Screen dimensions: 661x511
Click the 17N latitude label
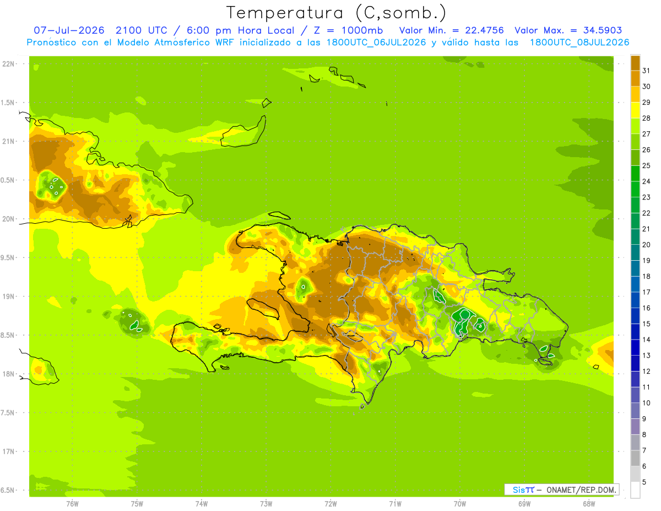8,451
